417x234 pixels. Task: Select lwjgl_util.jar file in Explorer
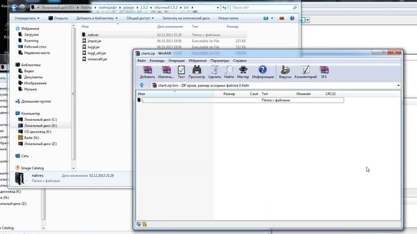(x=97, y=53)
